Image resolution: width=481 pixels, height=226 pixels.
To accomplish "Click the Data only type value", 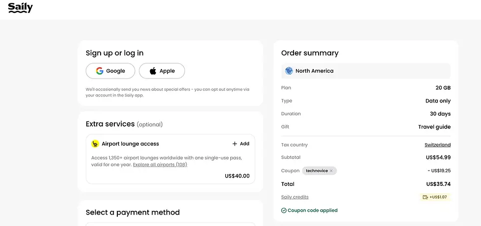I will (438, 101).
